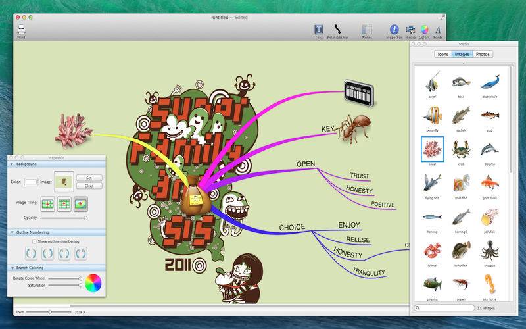
Task: Click the Set background image button
Action: 89,178
